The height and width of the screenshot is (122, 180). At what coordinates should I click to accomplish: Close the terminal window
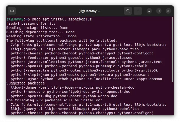tap(168, 11)
